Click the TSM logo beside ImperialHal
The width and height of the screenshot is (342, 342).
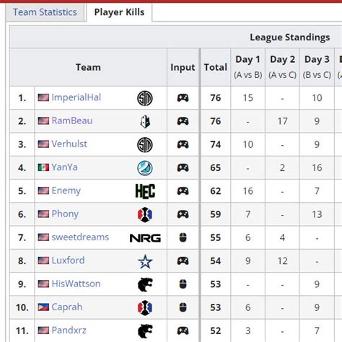pos(145,98)
